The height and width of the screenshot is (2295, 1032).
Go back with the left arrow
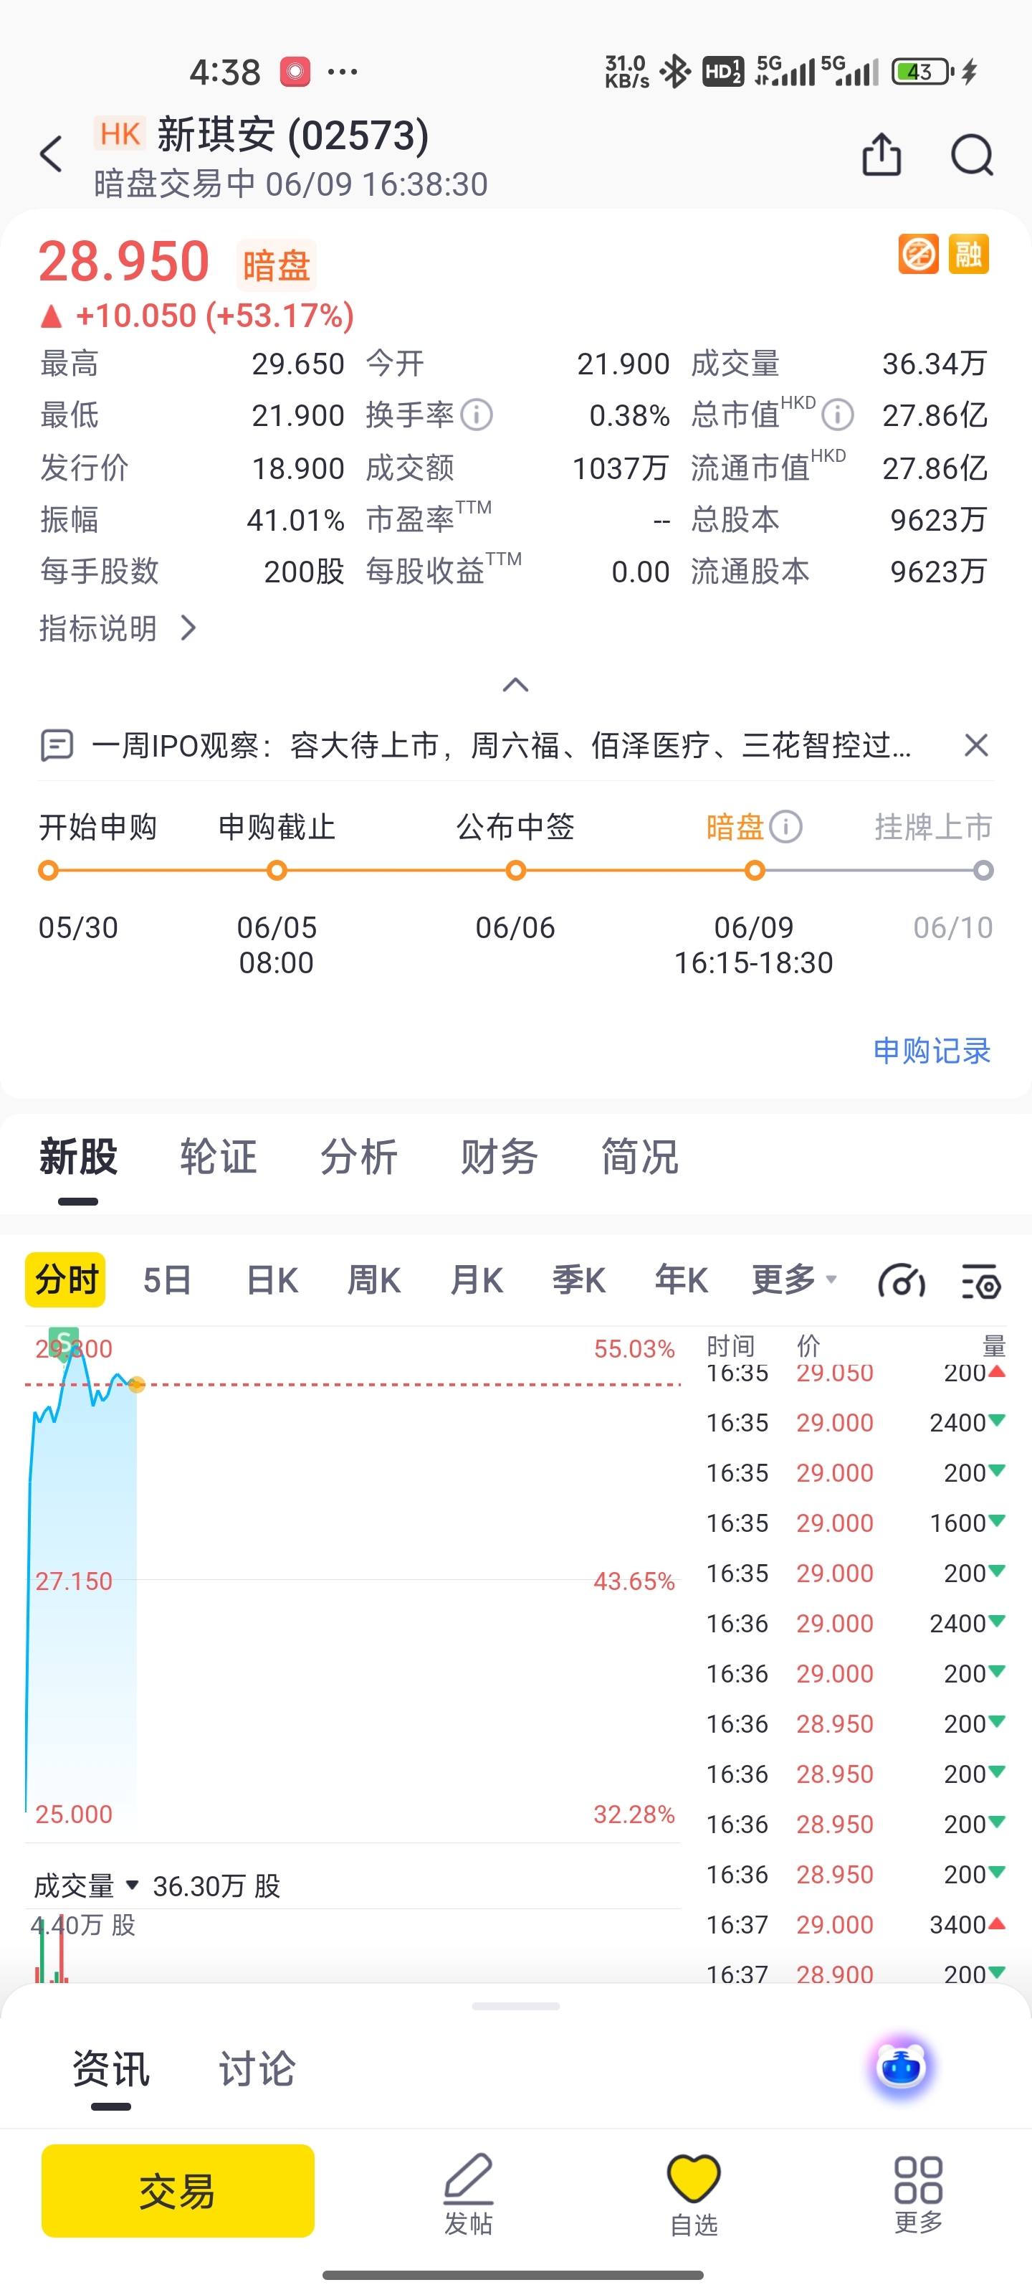[52, 154]
